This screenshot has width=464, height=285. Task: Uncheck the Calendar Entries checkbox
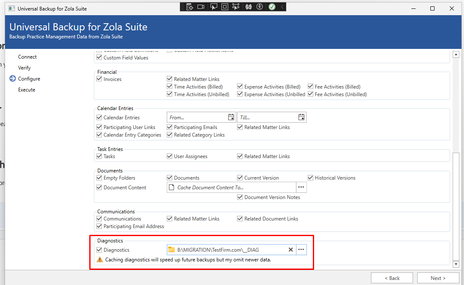(99, 117)
